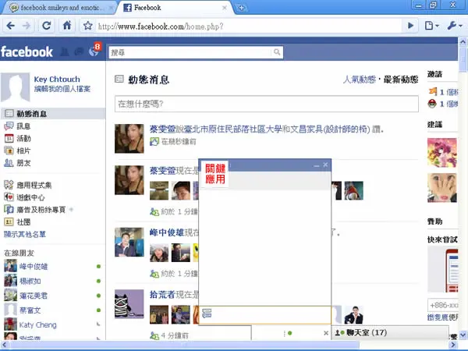Click the 拾荒者 post avatar thumbnail

[129, 304]
